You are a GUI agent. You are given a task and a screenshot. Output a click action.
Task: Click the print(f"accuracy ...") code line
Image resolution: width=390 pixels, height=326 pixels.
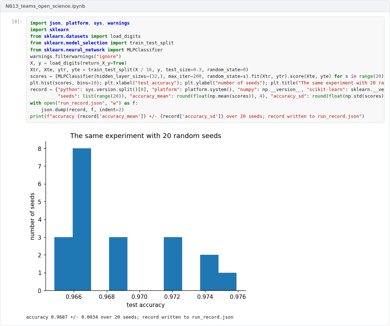197,116
